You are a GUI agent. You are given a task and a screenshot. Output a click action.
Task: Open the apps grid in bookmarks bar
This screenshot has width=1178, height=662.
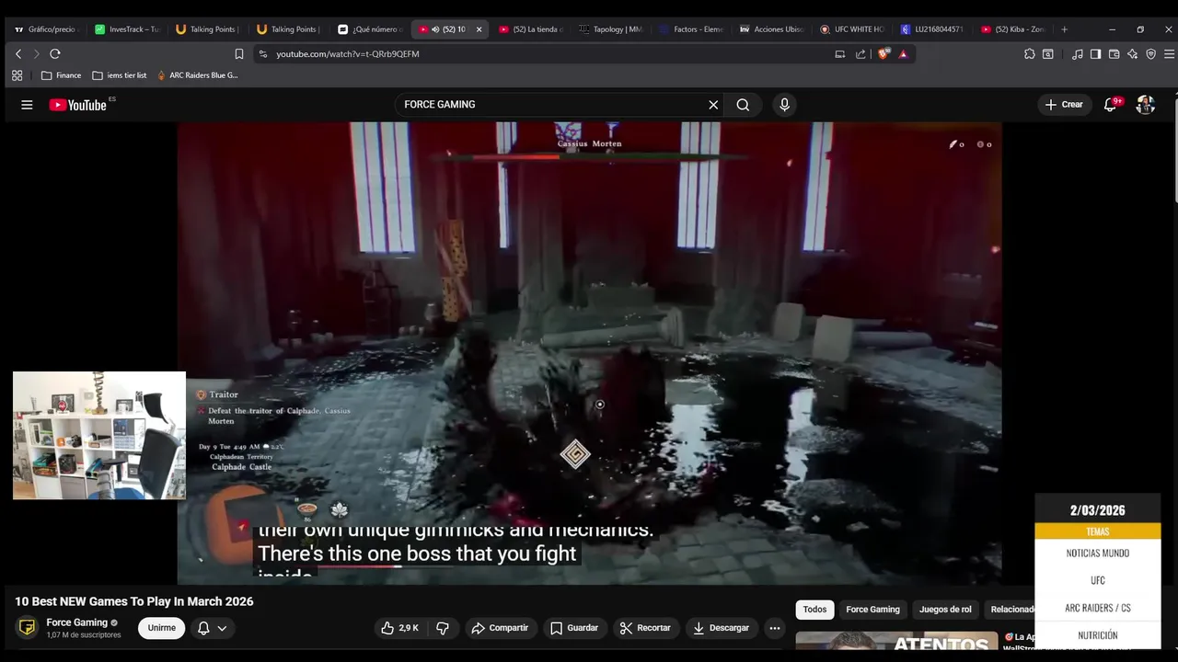[17, 75]
